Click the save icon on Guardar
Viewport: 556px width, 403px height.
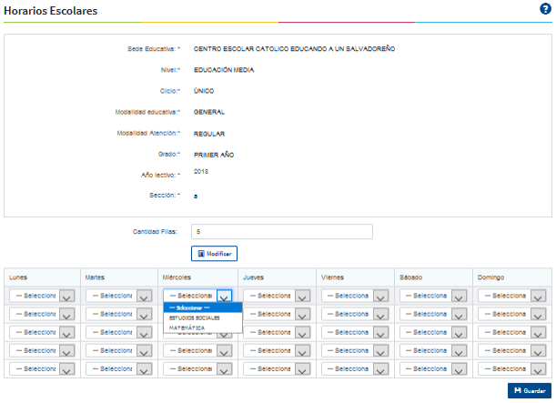point(516,390)
